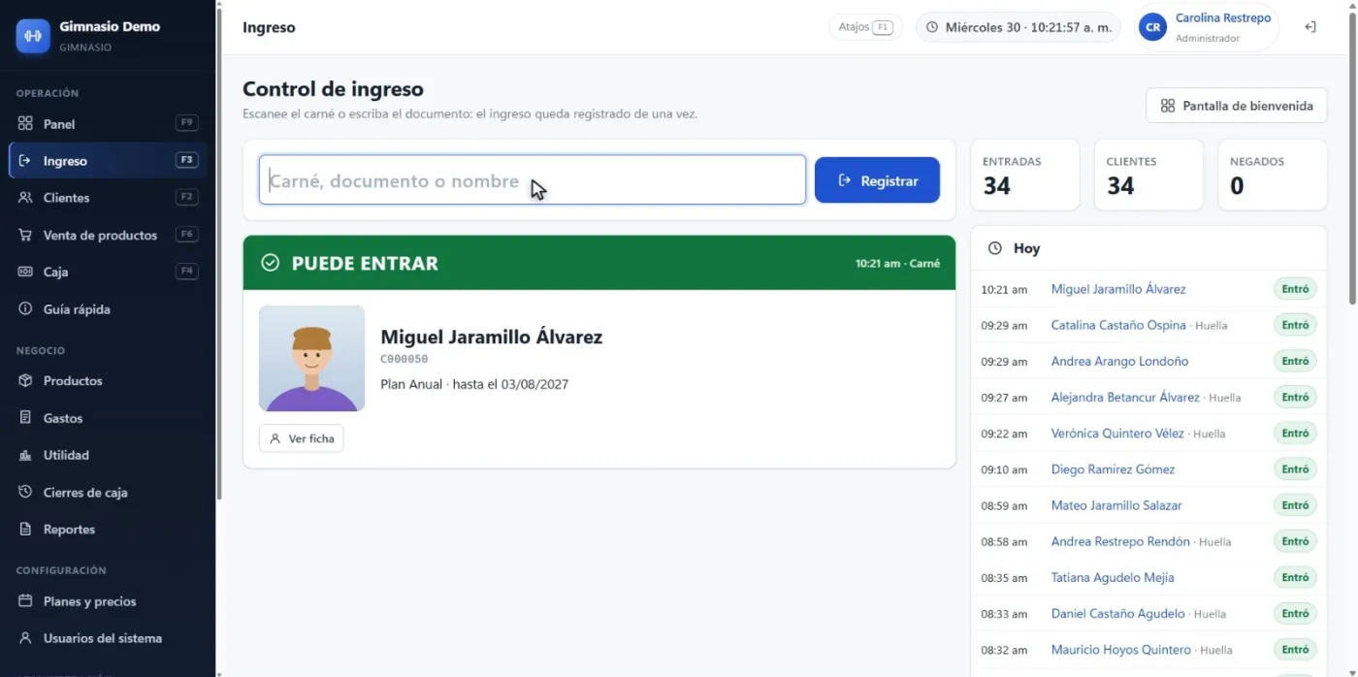Click Miguel Jaramillo's profile photo
Screen dimensions: 1358x677
tap(311, 359)
